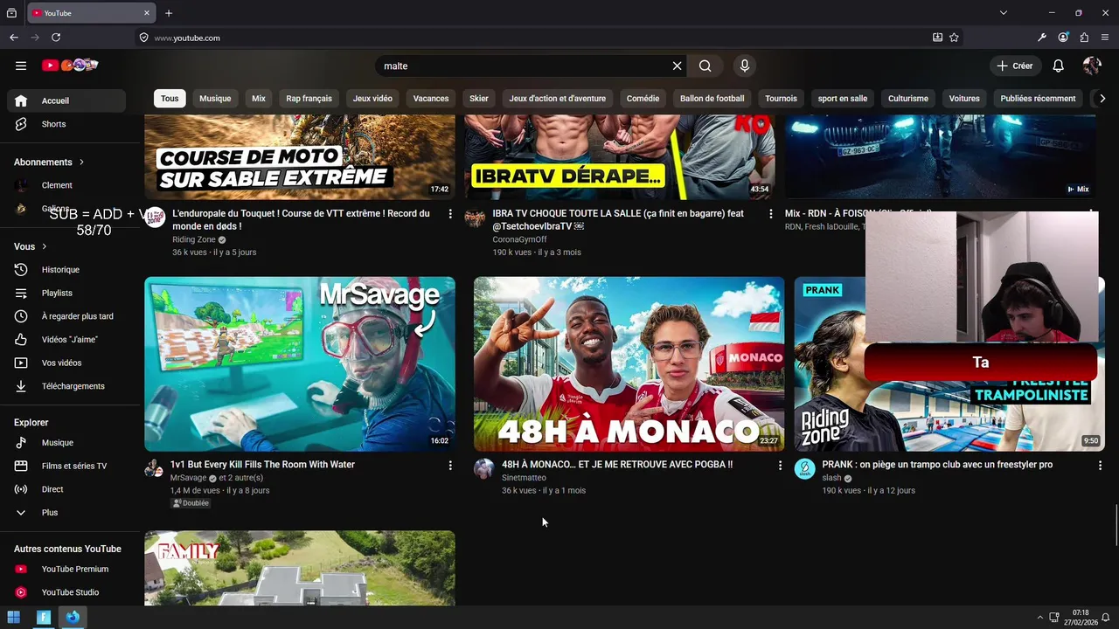Screen dimensions: 1119x629
Task: Expand Plus under Explorer
Action: coord(66,513)
